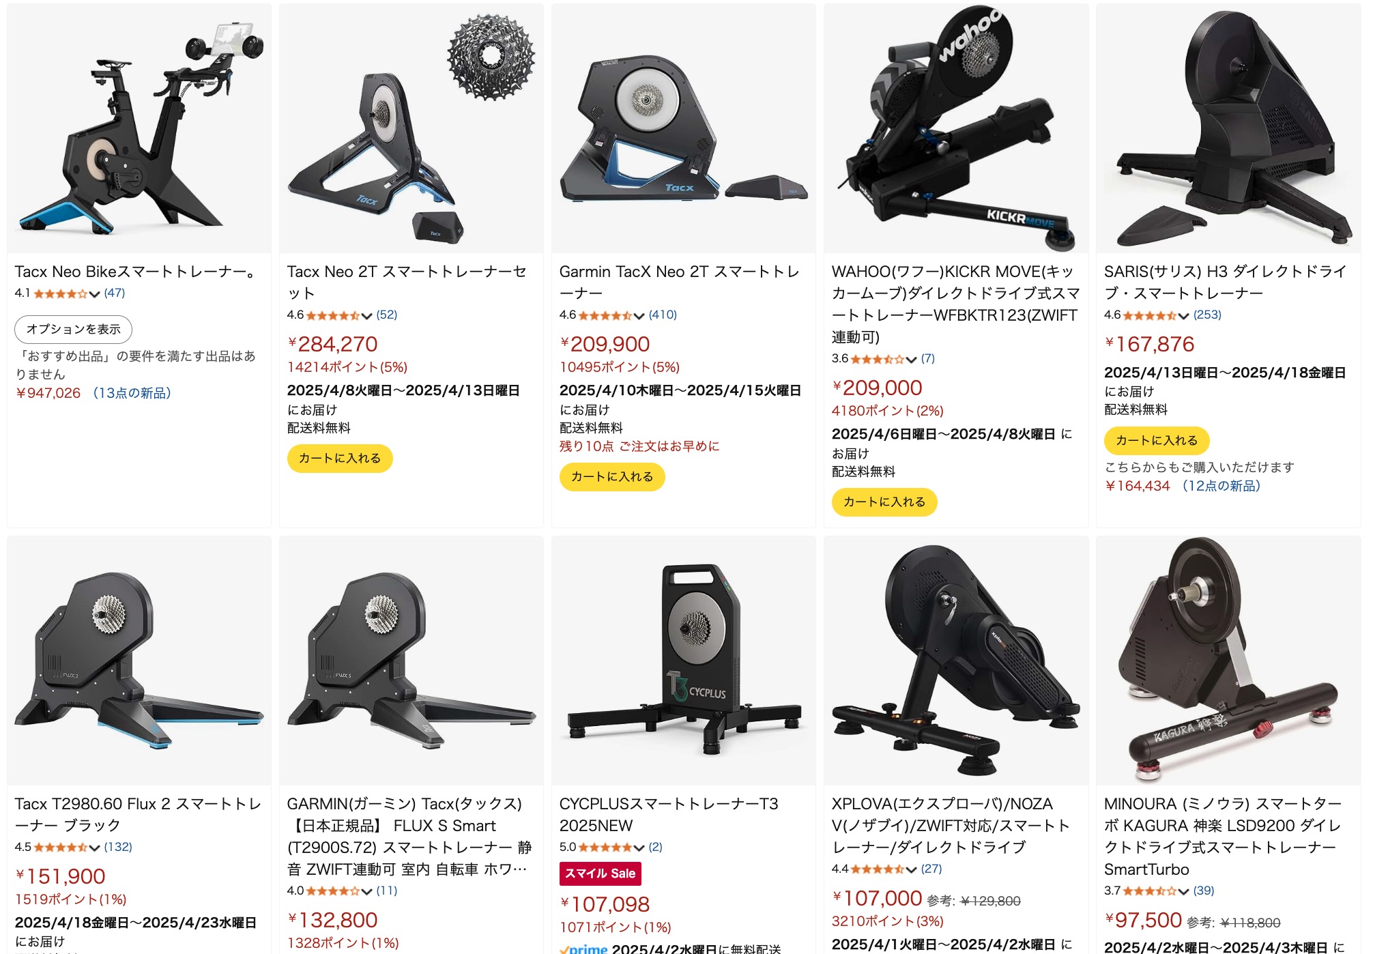Add Wahoo KICKR MOVE to cart
Viewport: 1388px width, 954px height.
[x=884, y=502]
